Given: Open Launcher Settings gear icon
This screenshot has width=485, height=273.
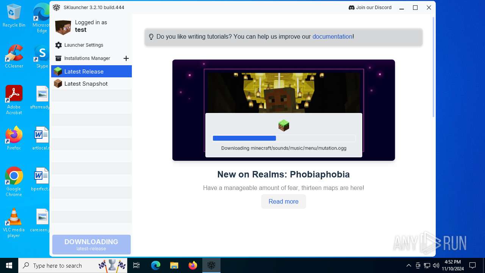Looking at the screenshot, I should [58, 45].
